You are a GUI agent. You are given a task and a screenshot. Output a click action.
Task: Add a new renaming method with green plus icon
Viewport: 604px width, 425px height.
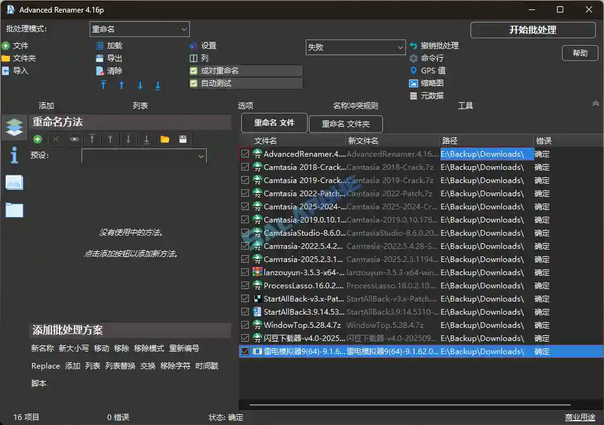pos(37,139)
